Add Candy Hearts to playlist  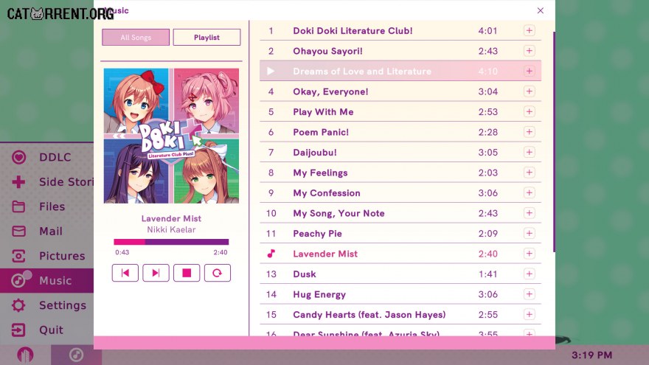529,315
